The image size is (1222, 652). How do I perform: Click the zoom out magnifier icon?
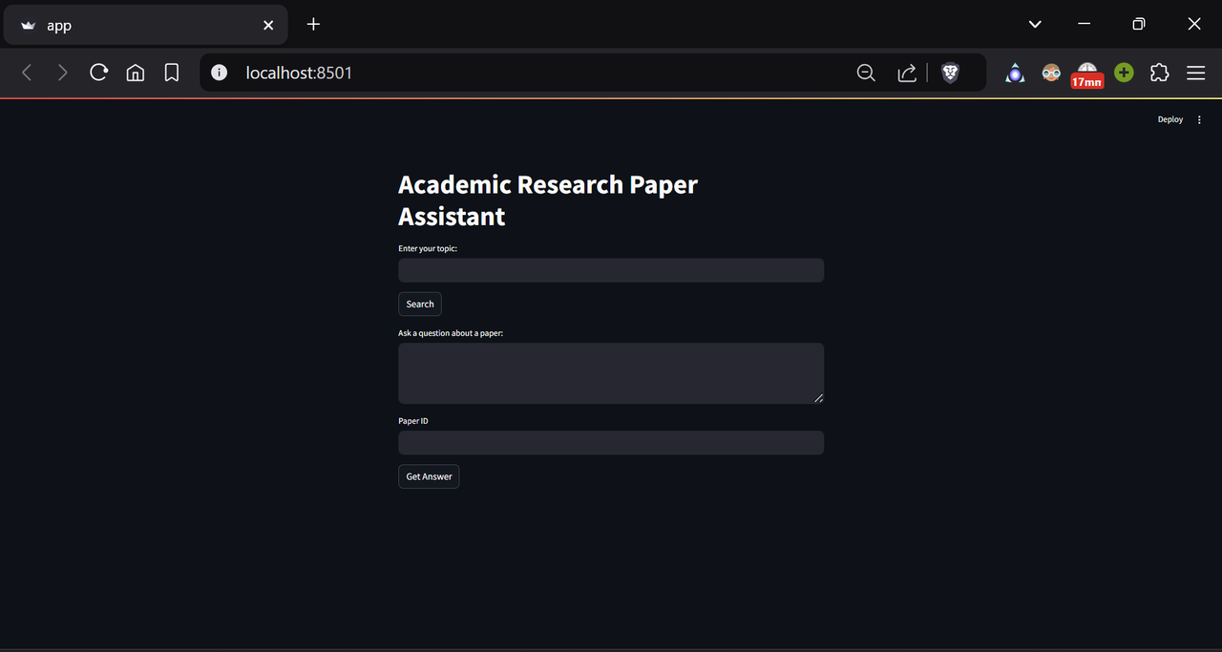point(866,73)
